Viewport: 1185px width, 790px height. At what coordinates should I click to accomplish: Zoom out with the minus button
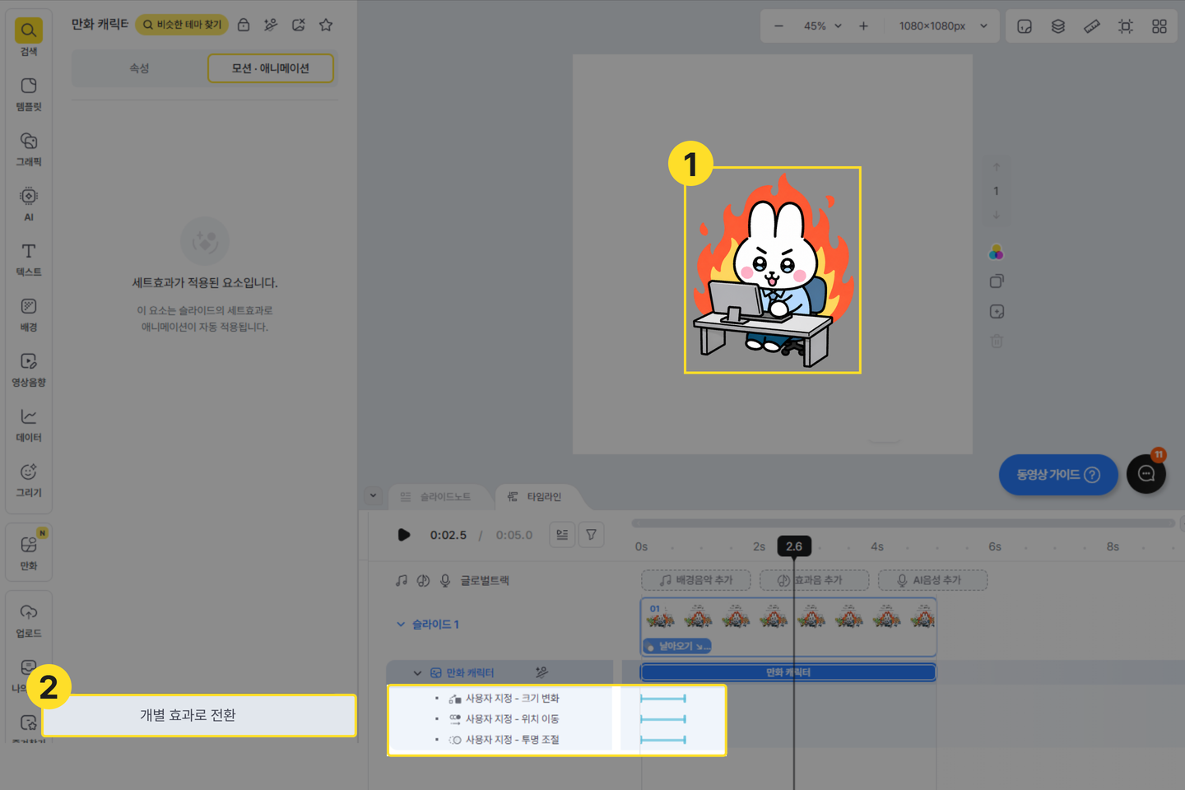tap(778, 26)
